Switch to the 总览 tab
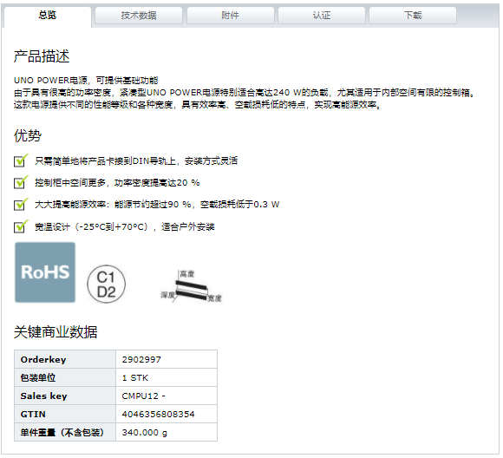The width and height of the screenshot is (503, 458). tap(48, 16)
